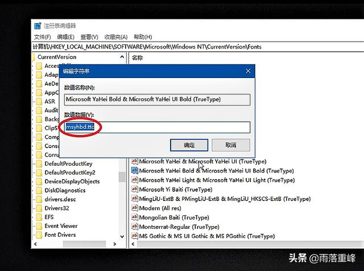Click string icon of Microsoft Yi Baiti
Screen dimensions: 364x271
point(134,189)
